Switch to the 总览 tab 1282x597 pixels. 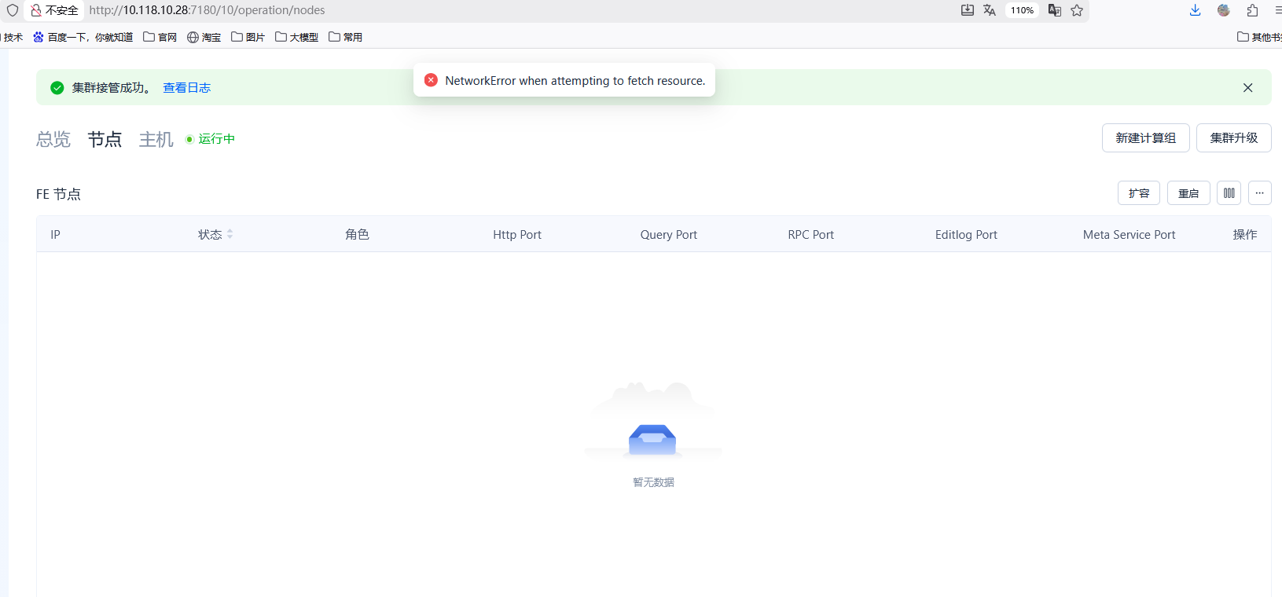click(x=53, y=139)
